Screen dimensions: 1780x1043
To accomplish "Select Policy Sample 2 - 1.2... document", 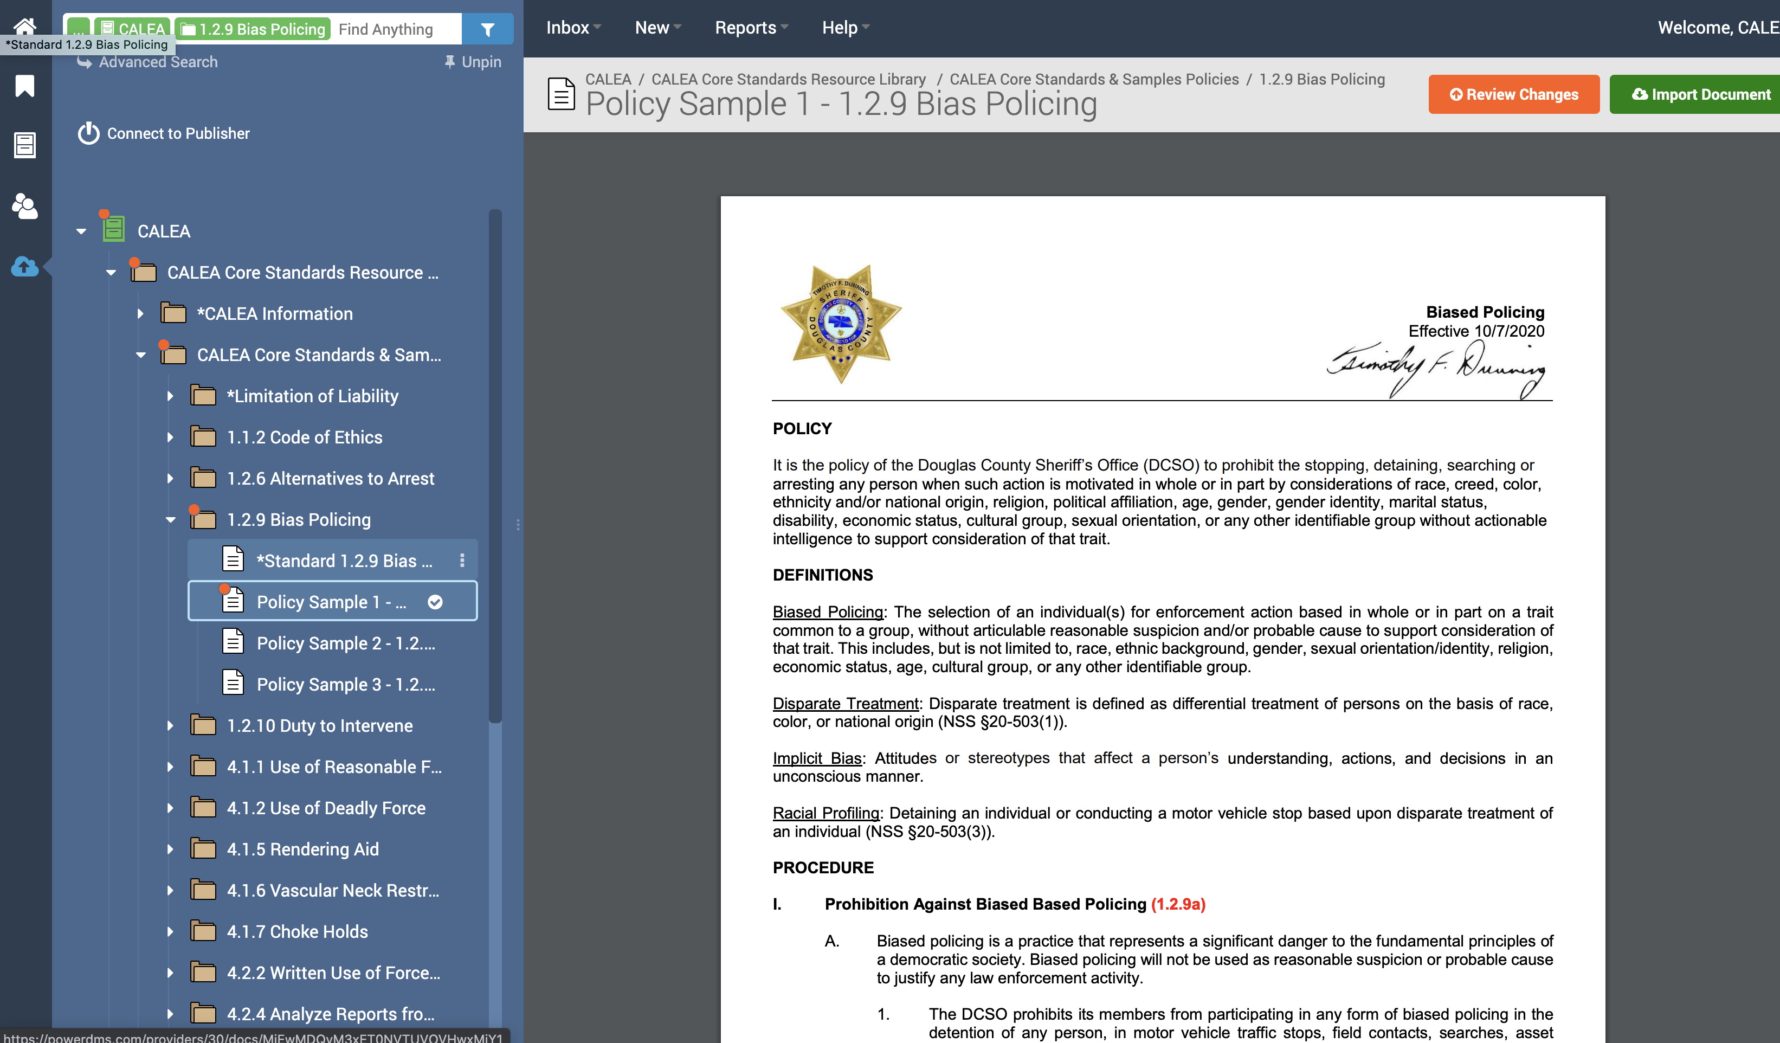I will 333,643.
